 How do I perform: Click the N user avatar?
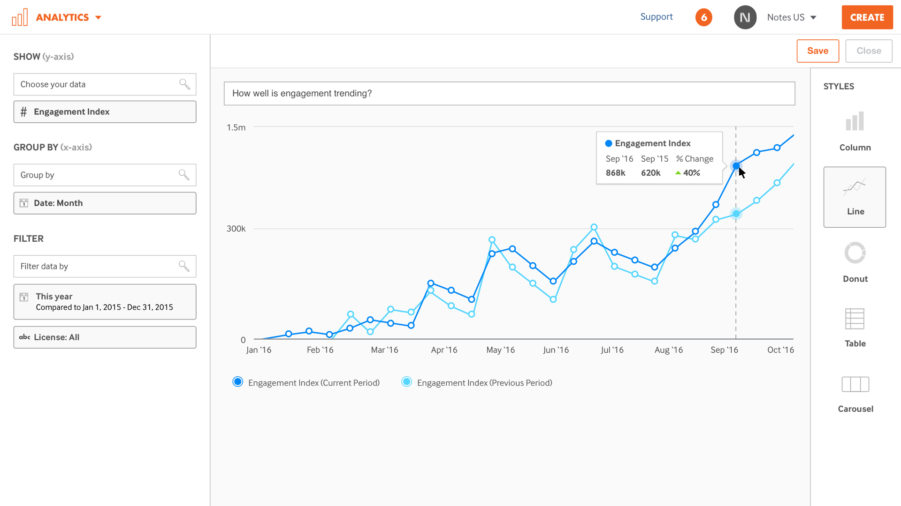point(745,17)
